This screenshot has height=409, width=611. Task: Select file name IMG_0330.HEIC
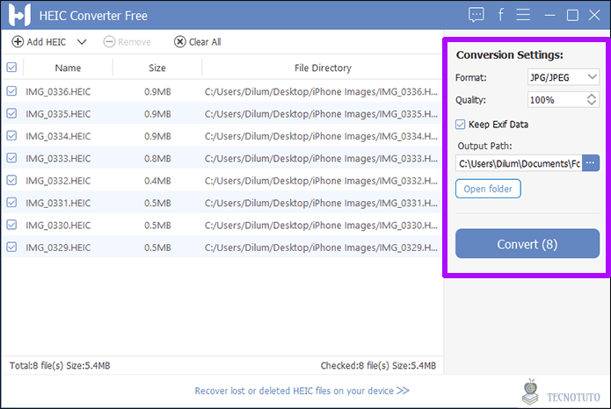pos(58,225)
